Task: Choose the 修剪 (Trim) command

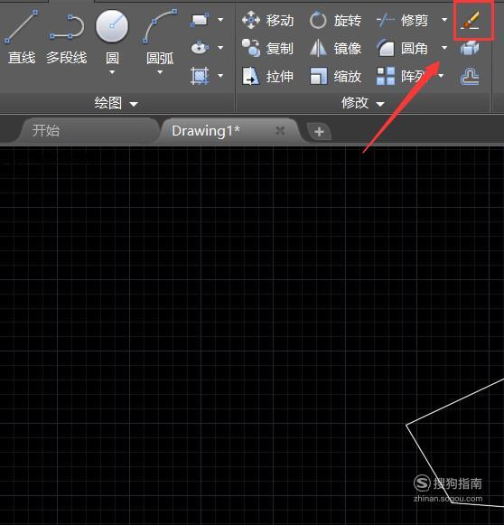Action: (402, 21)
